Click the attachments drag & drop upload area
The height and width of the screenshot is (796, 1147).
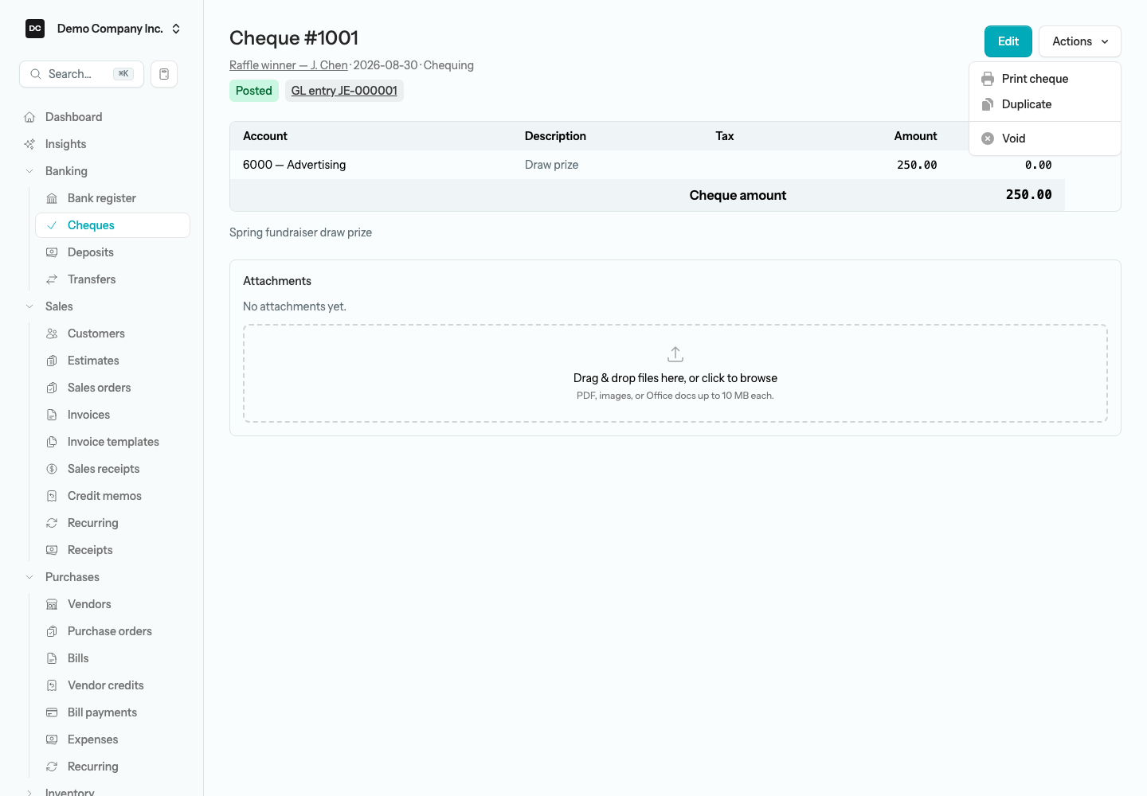coord(675,373)
